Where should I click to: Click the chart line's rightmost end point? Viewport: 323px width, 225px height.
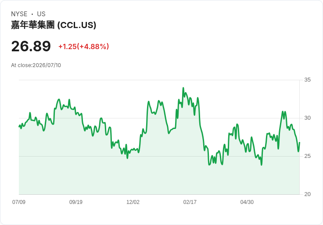point(299,143)
